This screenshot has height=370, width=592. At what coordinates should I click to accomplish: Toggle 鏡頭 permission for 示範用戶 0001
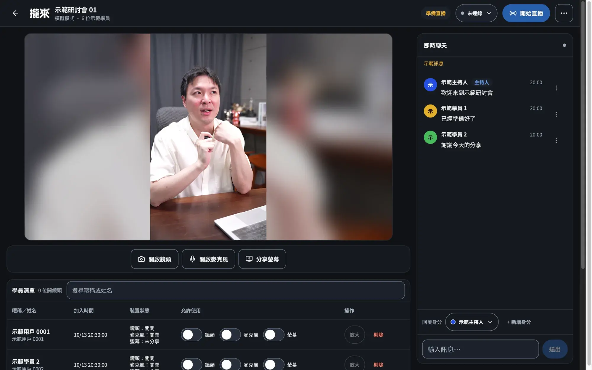tap(192, 335)
